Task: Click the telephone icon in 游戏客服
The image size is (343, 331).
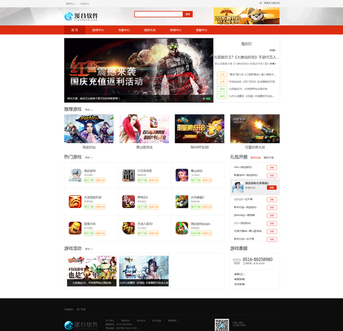Action: 236,261
